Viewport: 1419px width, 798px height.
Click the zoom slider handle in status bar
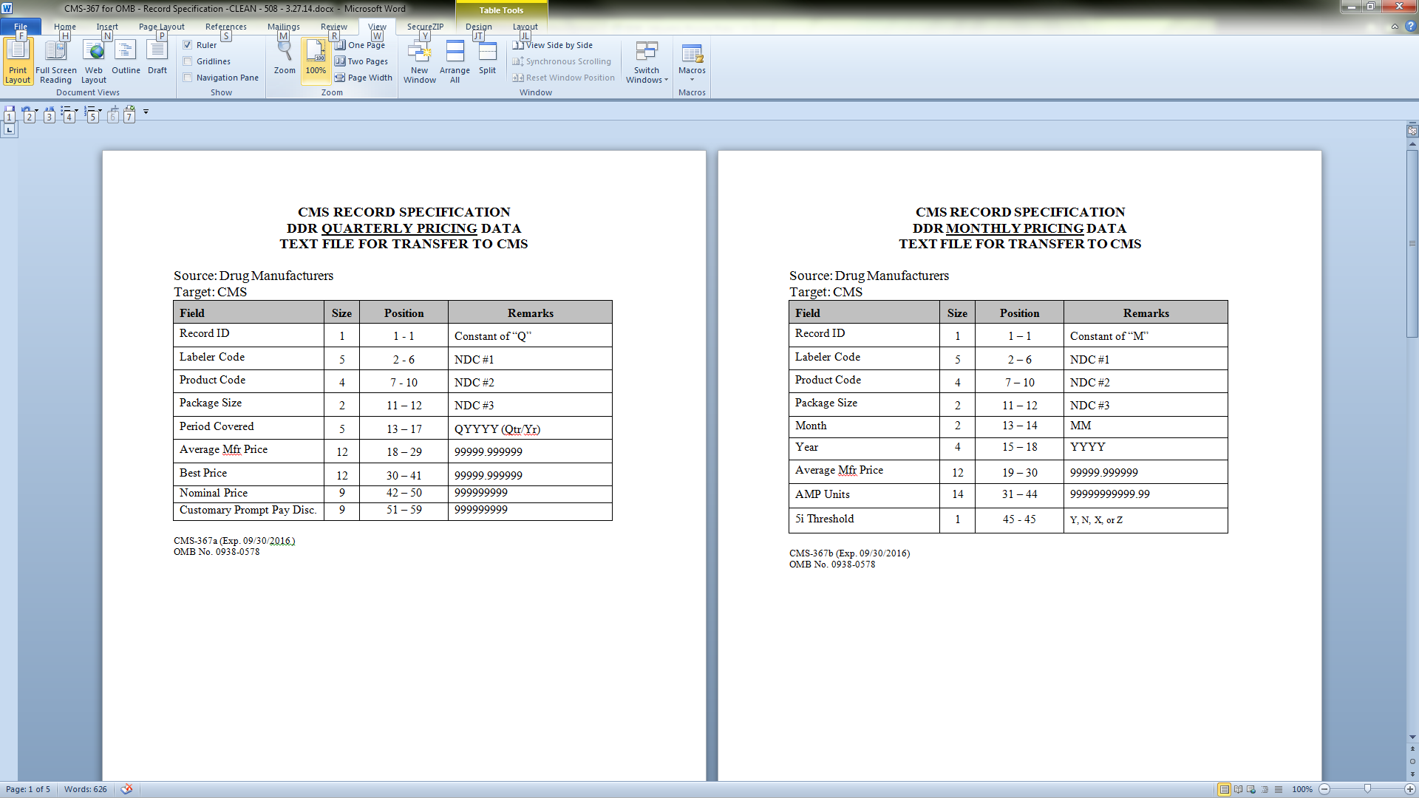tap(1367, 789)
